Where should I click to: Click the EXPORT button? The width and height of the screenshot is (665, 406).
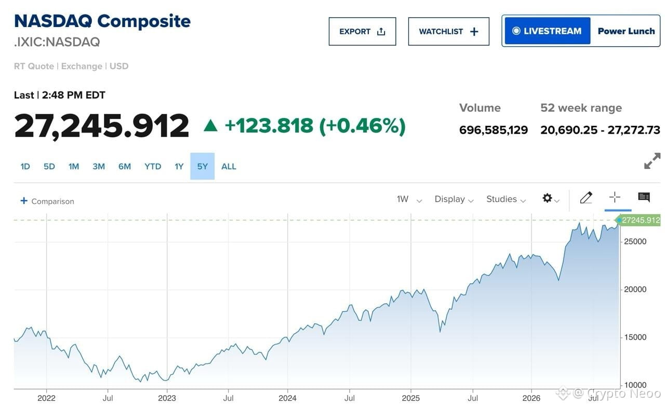pyautogui.click(x=362, y=31)
